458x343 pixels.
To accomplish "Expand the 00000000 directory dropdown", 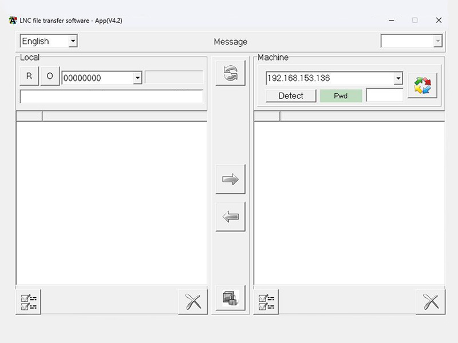I will coord(136,76).
